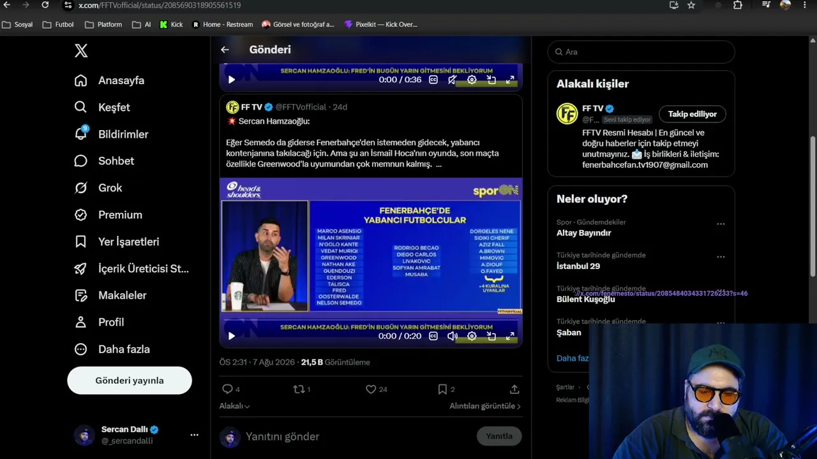Open the Altay Bayındır trending topic
The image size is (817, 459).
click(x=584, y=233)
